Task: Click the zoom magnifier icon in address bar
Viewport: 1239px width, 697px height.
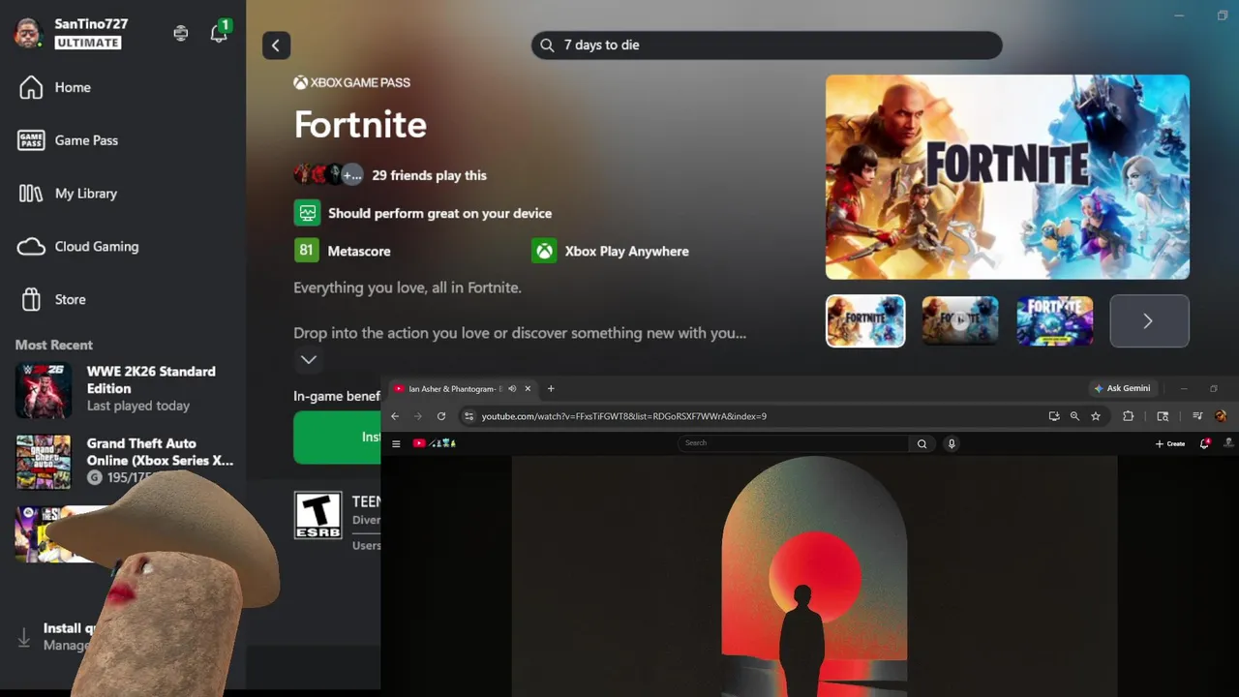Action: pyautogui.click(x=1074, y=416)
